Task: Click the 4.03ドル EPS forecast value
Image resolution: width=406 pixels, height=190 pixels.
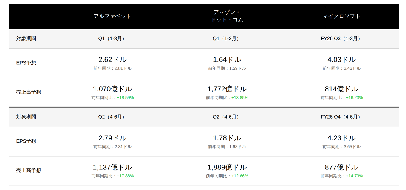Action: pyautogui.click(x=341, y=60)
